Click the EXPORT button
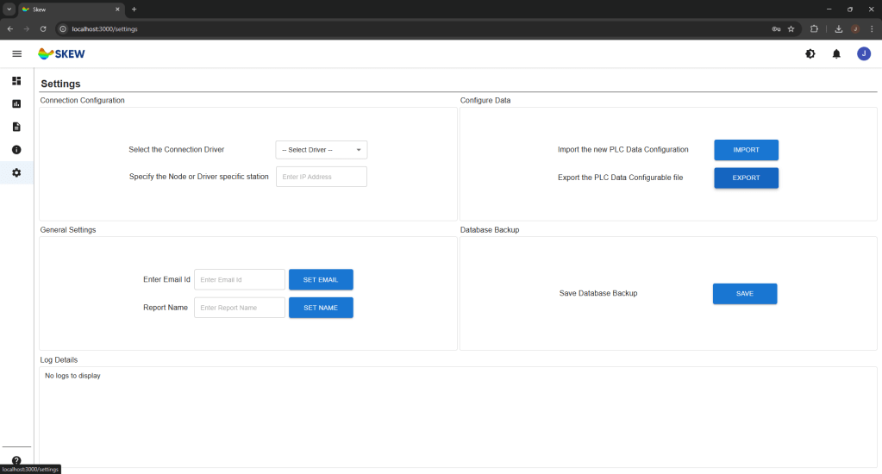The height and width of the screenshot is (474, 882). pyautogui.click(x=746, y=178)
